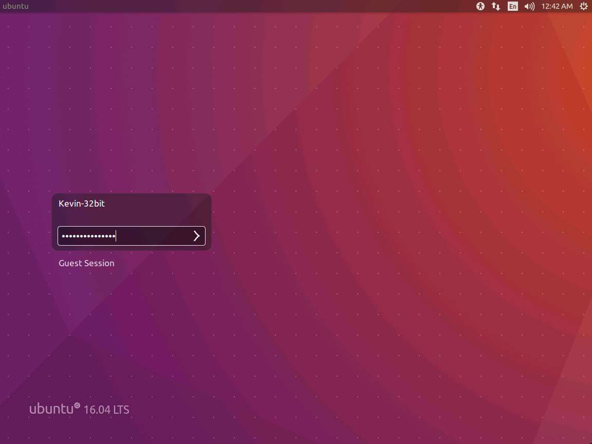Select the Guest Session entry
This screenshot has width=592, height=444.
(x=86, y=263)
